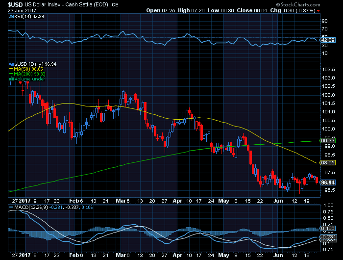Click the ICE exchange label
Image resolution: width=343 pixels, height=260 pixels.
114,5
